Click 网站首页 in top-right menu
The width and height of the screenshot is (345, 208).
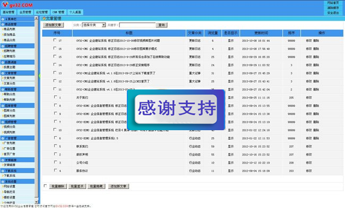coord(333,3)
